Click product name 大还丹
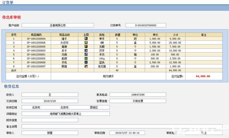The width and height of the screenshot is (229, 138). point(64,43)
